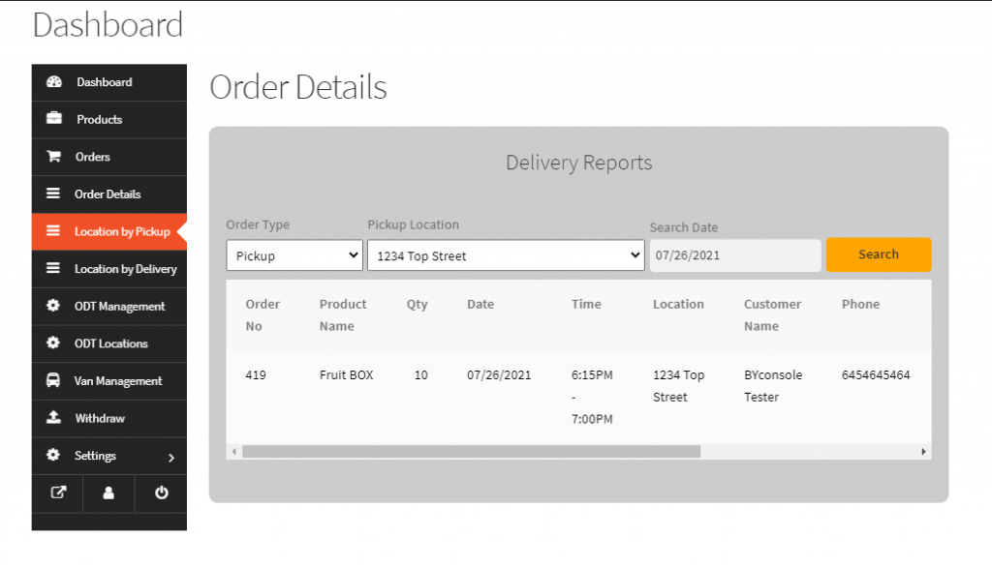Select the Order Details list icon
Viewport: 992px width, 567px height.
pyautogui.click(x=53, y=194)
